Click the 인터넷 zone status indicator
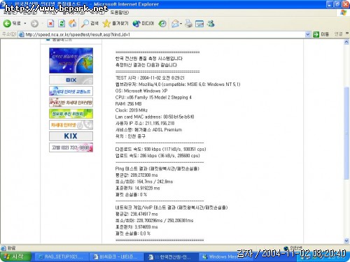 pos(293,248)
